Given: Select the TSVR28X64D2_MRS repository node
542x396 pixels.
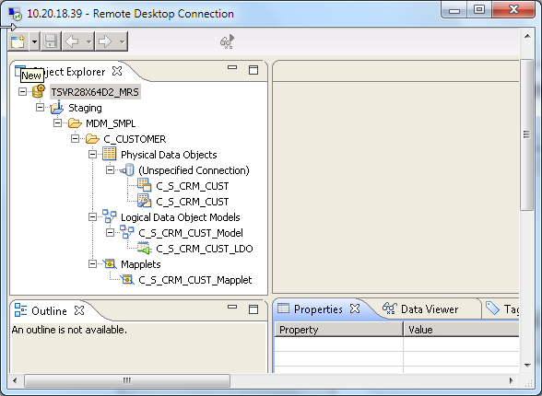Looking at the screenshot, I should point(95,92).
